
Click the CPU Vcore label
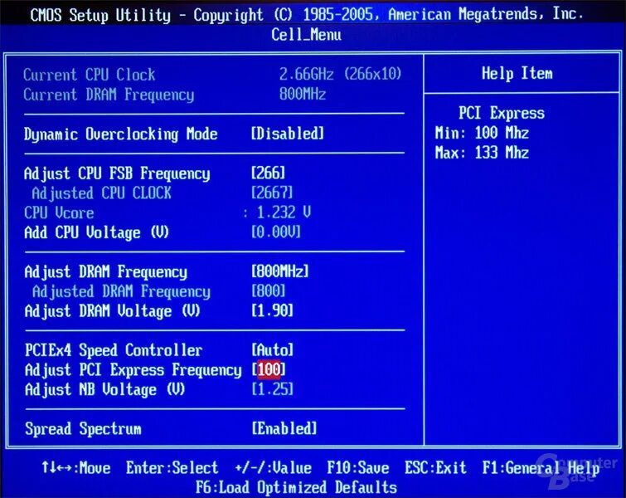(x=59, y=212)
